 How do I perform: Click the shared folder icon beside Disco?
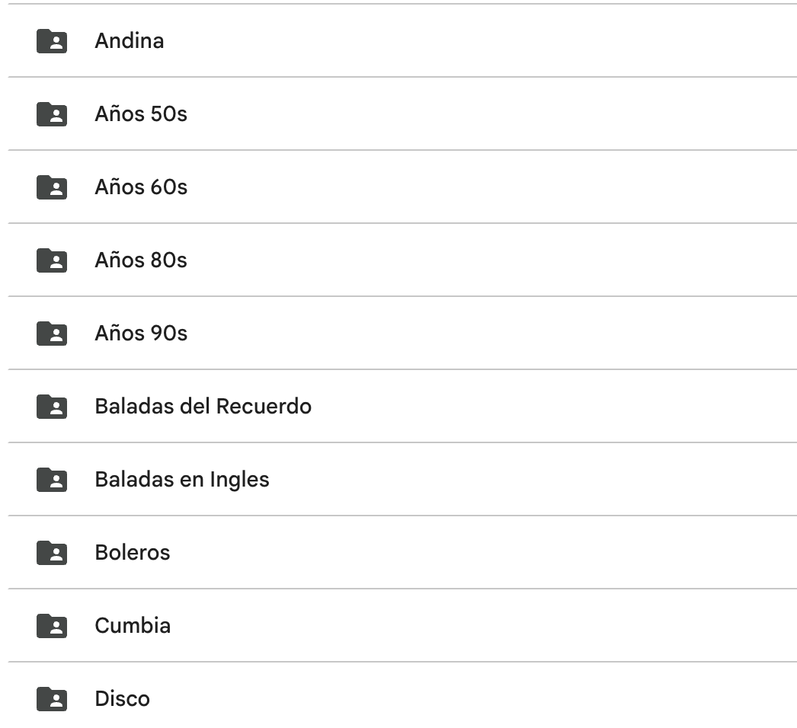(51, 698)
